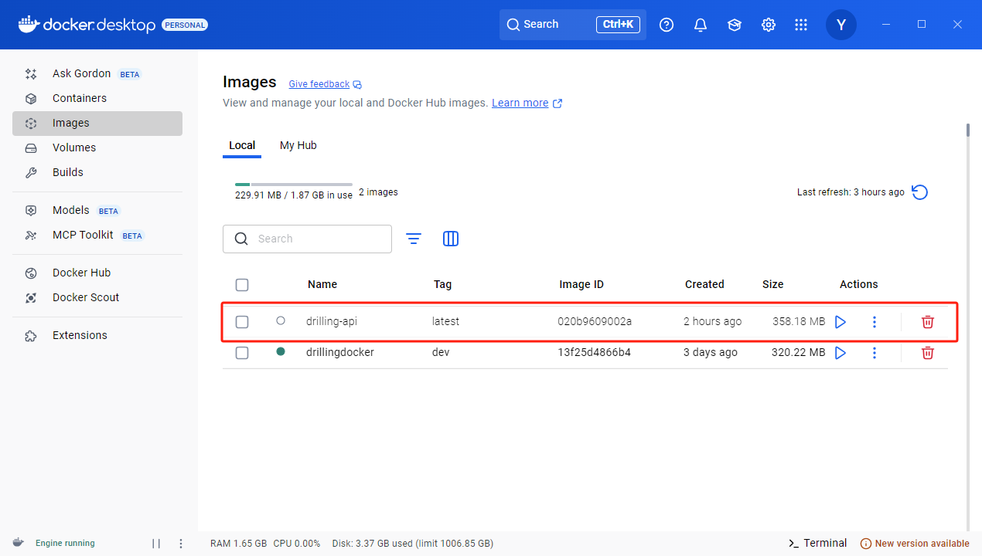Open the apps grid icon
This screenshot has height=556, width=982.
[801, 25]
